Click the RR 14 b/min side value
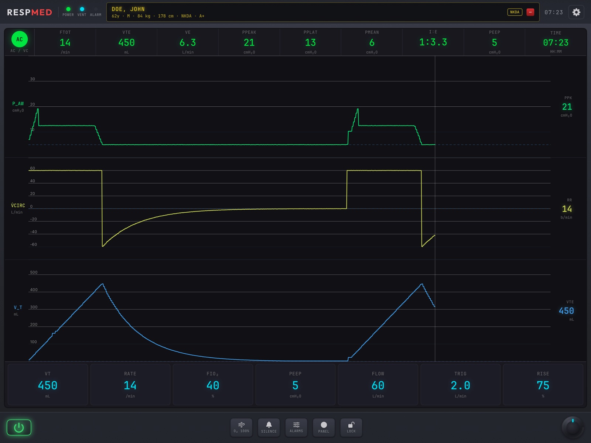This screenshot has width=591, height=443. point(567,209)
